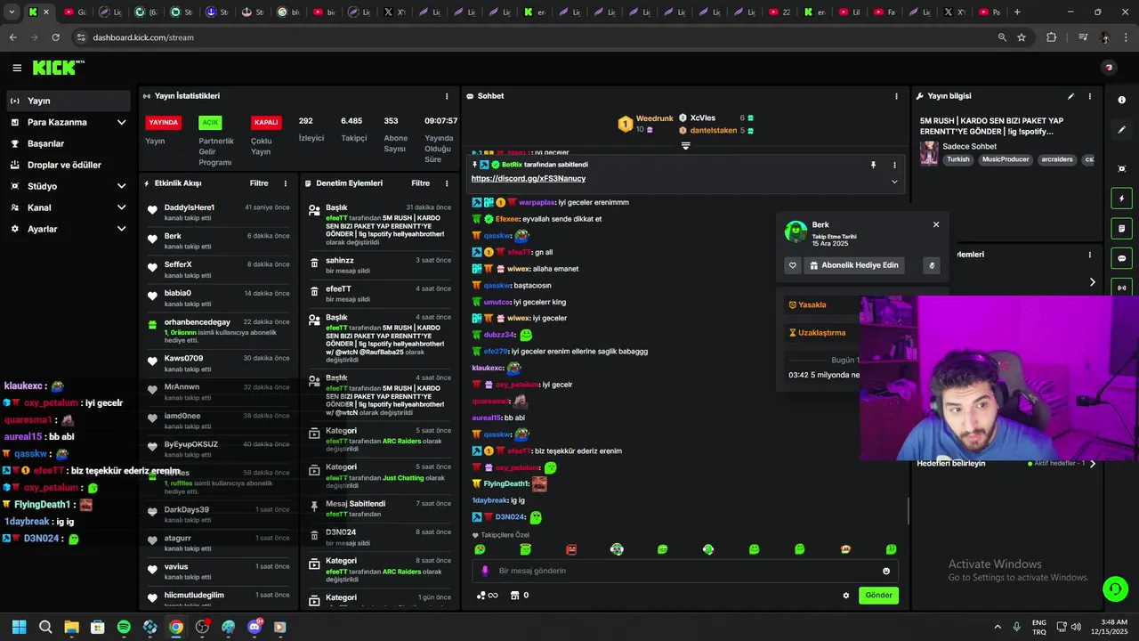The image size is (1139, 641).
Task: Open the Denetim Eylemleri Filtre dropdown
Action: point(420,183)
